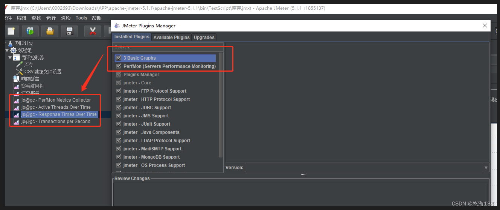Toggle the jmeter - JMS Support checkbox
The height and width of the screenshot is (210, 500).
pyautogui.click(x=119, y=116)
